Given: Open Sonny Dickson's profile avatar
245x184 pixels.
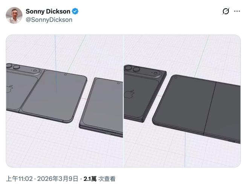Looking at the screenshot, I should coord(14,15).
